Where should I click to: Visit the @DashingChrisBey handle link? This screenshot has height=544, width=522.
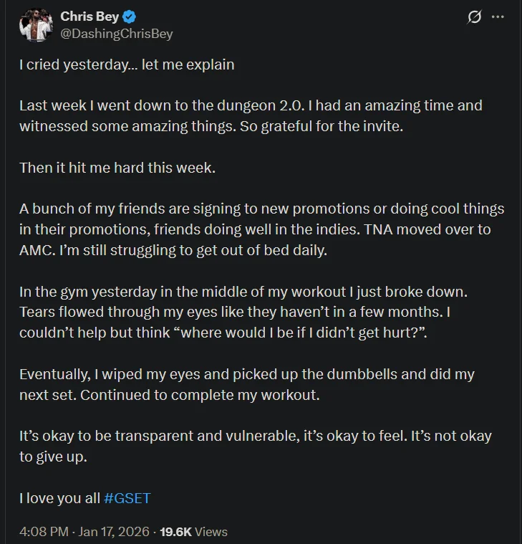pos(117,34)
